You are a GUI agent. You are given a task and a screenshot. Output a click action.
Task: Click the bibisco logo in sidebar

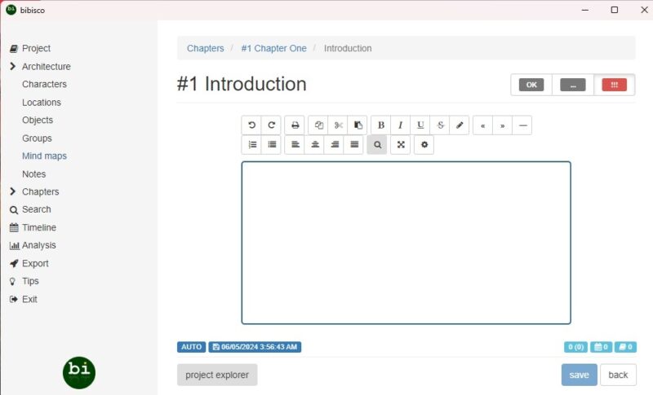point(79,372)
